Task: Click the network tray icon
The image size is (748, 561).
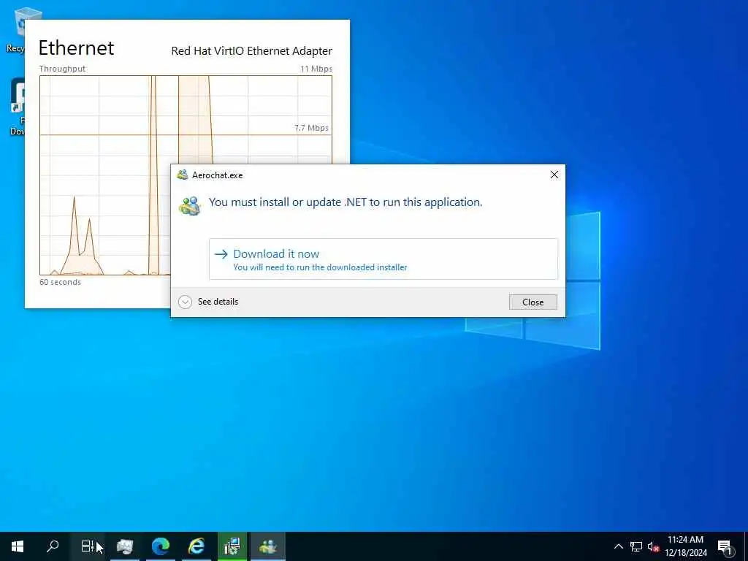Action: coord(636,546)
